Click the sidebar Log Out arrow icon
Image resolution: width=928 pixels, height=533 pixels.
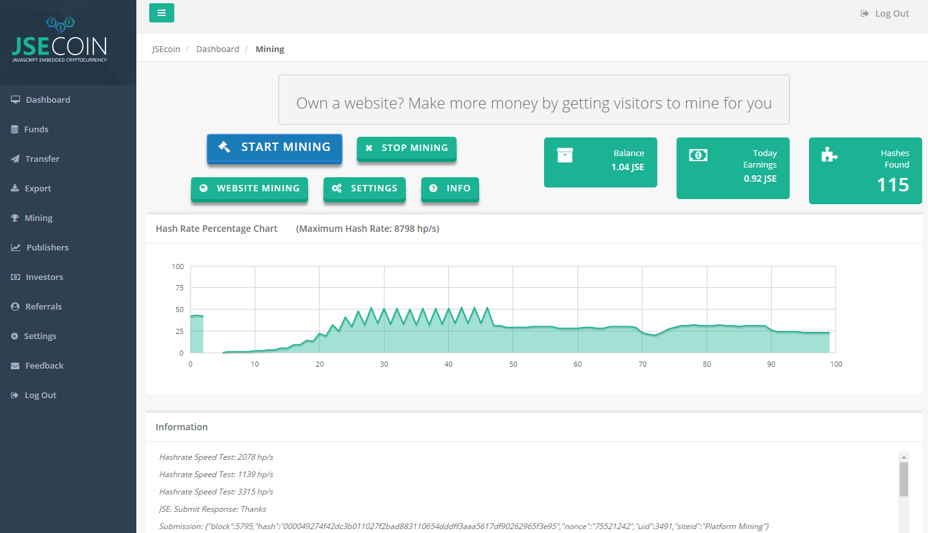15,395
